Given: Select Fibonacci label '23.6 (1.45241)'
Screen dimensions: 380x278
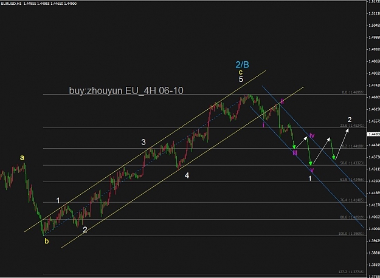Looking at the screenshot, I should pos(353,125).
